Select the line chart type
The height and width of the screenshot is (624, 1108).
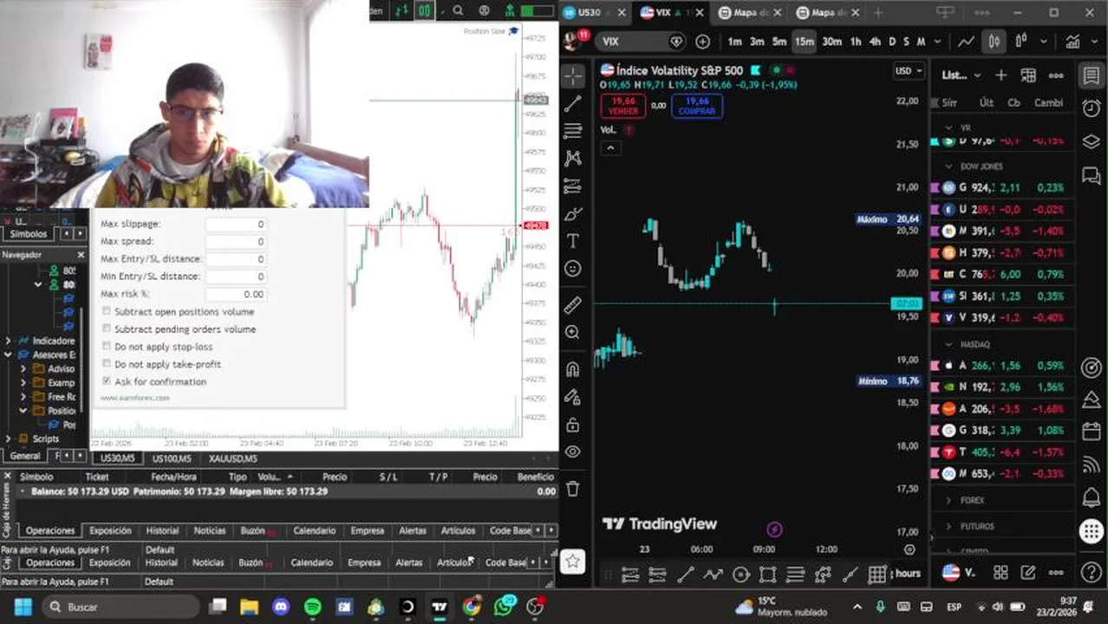pos(966,42)
